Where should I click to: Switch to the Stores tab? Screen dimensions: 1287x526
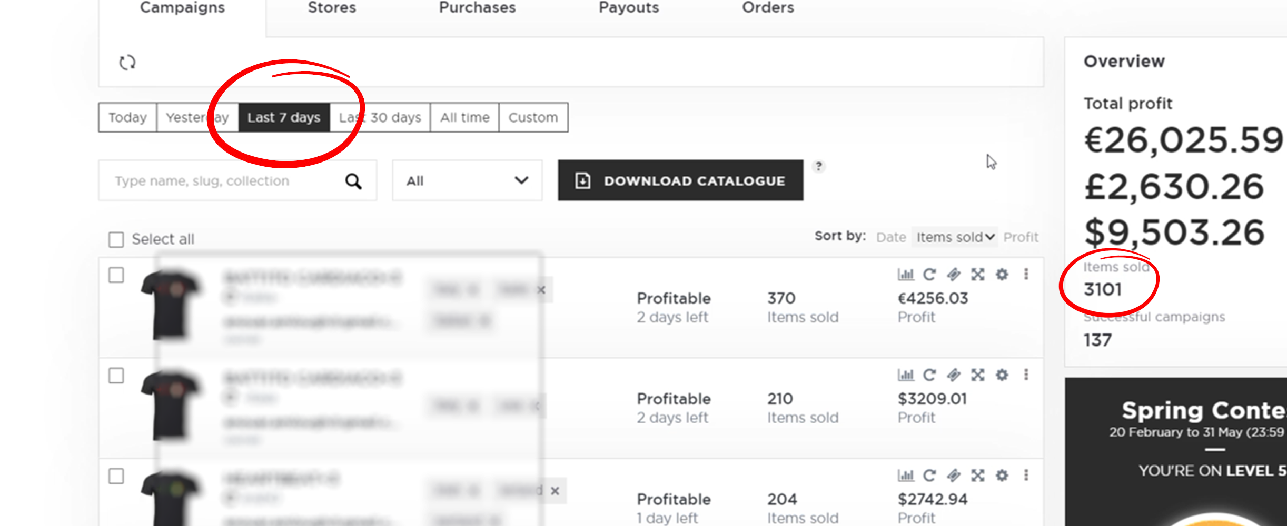pos(332,8)
